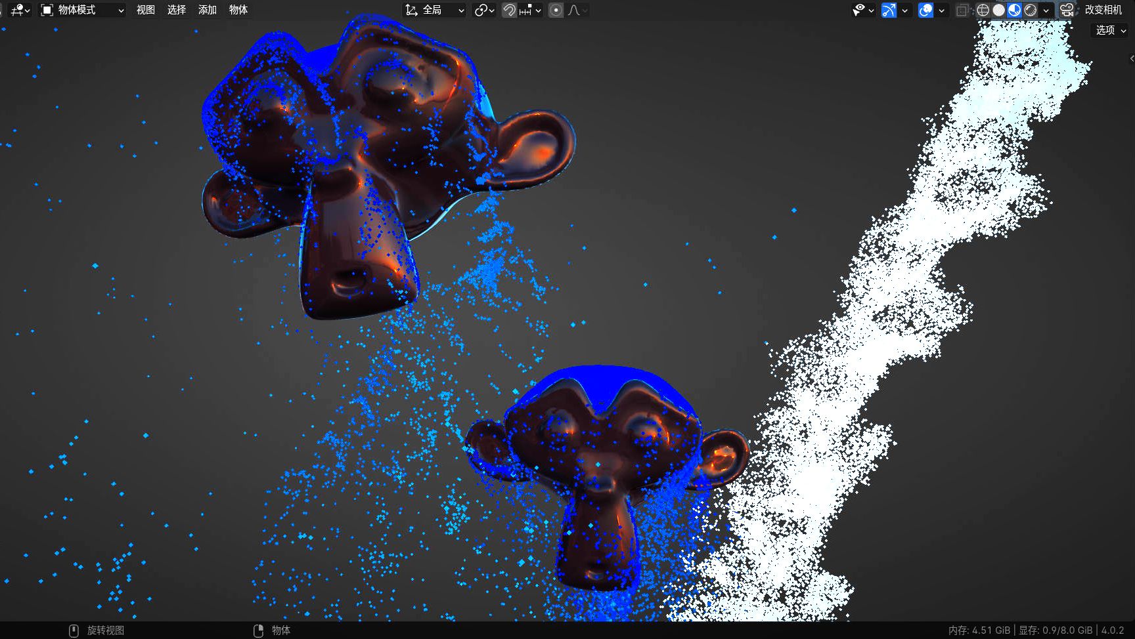Open the 物体 menu in header
This screenshot has height=639, width=1135.
tap(238, 10)
